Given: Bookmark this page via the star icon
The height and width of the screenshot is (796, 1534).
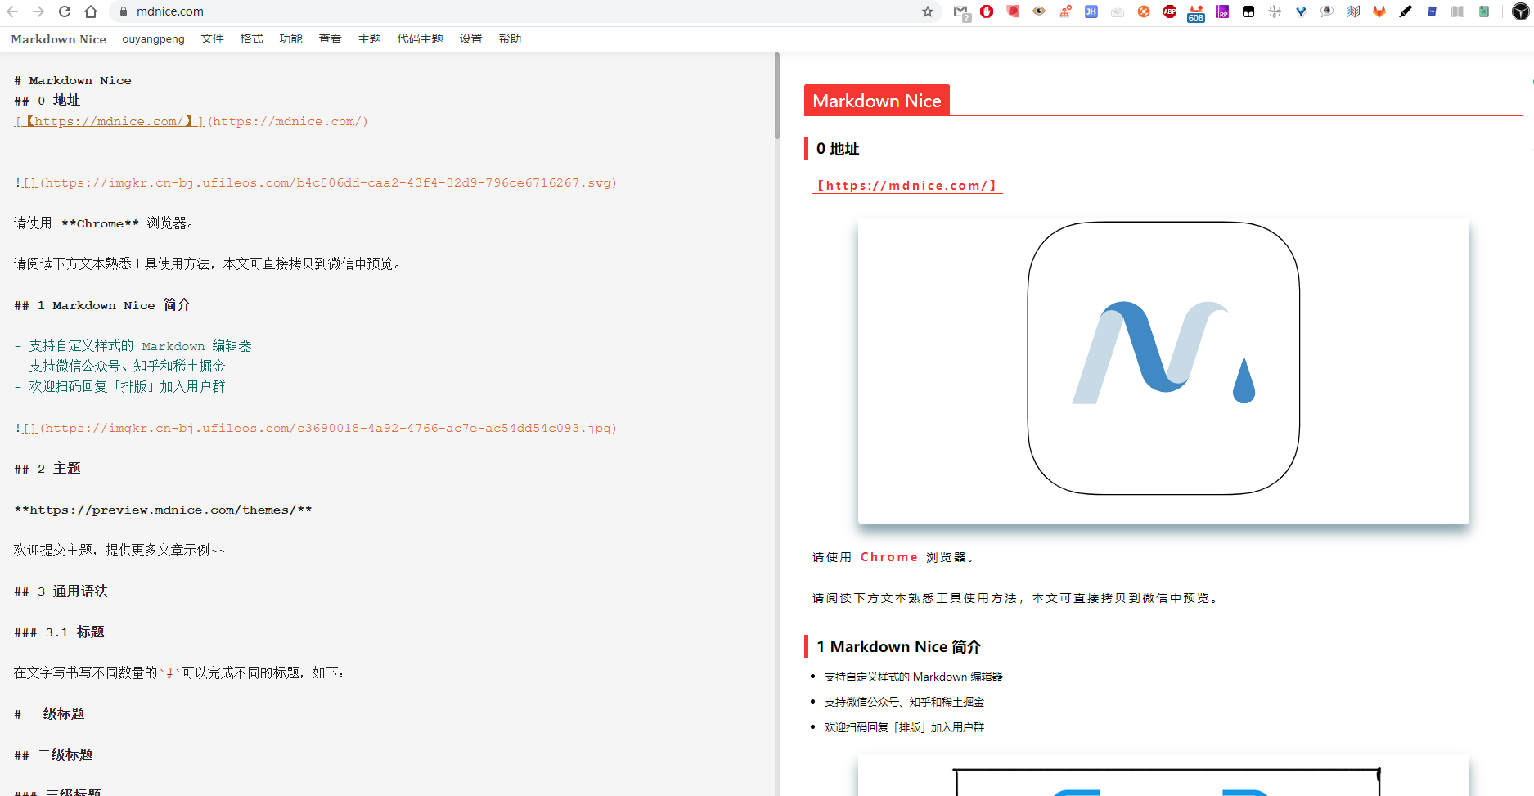Looking at the screenshot, I should (928, 11).
